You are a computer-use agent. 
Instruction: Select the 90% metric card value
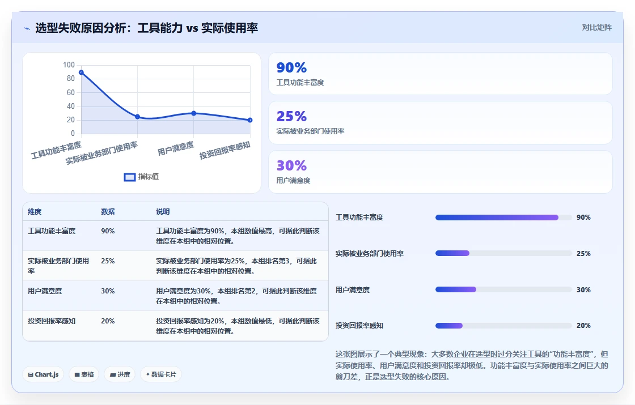291,67
